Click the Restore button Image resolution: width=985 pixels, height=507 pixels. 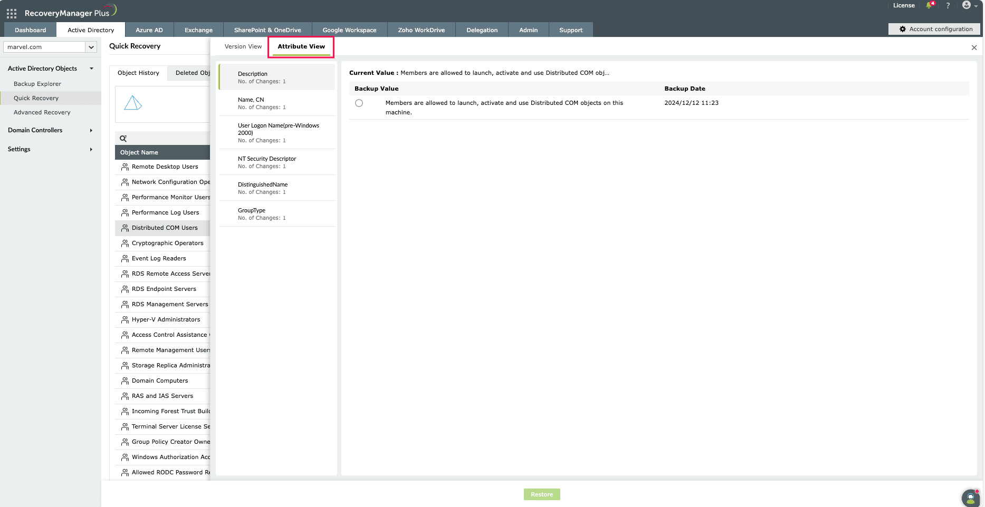pyautogui.click(x=542, y=494)
